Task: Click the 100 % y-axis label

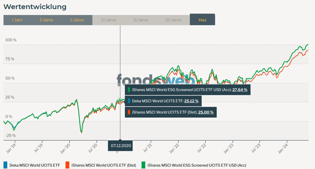Action: tap(11, 40)
